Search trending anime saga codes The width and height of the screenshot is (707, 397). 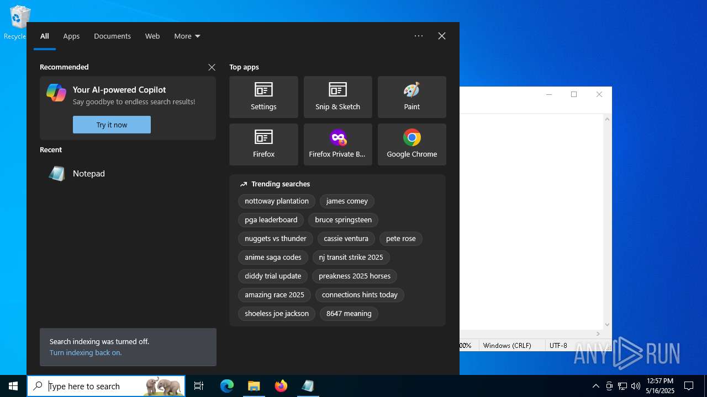coord(273,257)
